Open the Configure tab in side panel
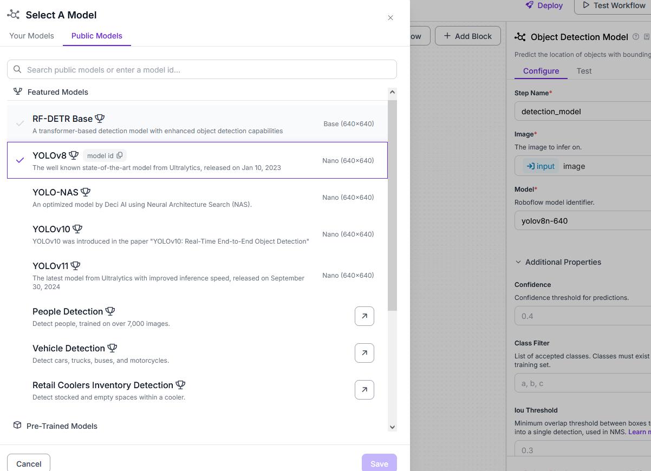Viewport: 651px width, 471px height. [x=541, y=71]
